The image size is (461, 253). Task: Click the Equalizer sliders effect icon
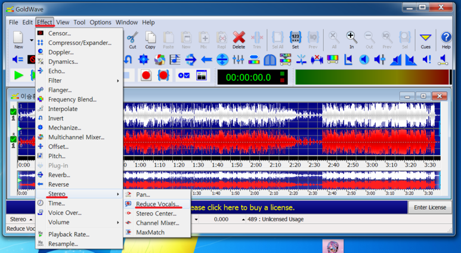[x=238, y=60]
